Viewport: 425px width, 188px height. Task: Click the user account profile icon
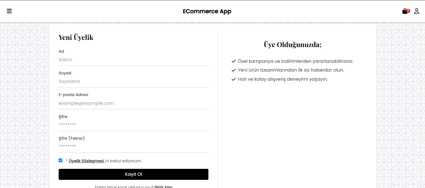[417, 11]
